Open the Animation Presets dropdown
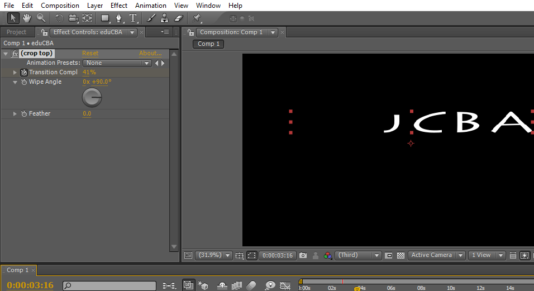 [x=117, y=63]
